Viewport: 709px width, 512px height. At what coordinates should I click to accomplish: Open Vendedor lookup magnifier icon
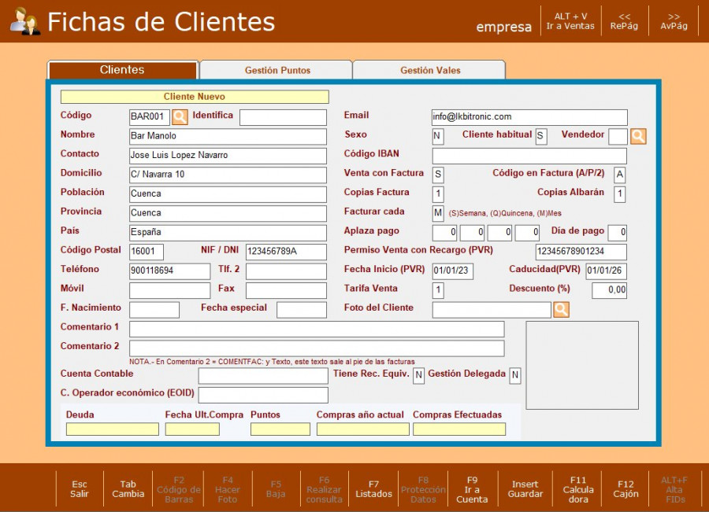(638, 136)
